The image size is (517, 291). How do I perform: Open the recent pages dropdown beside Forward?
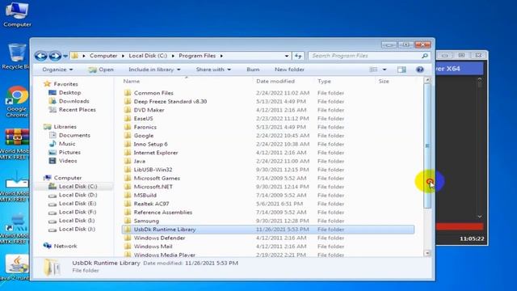coord(65,56)
